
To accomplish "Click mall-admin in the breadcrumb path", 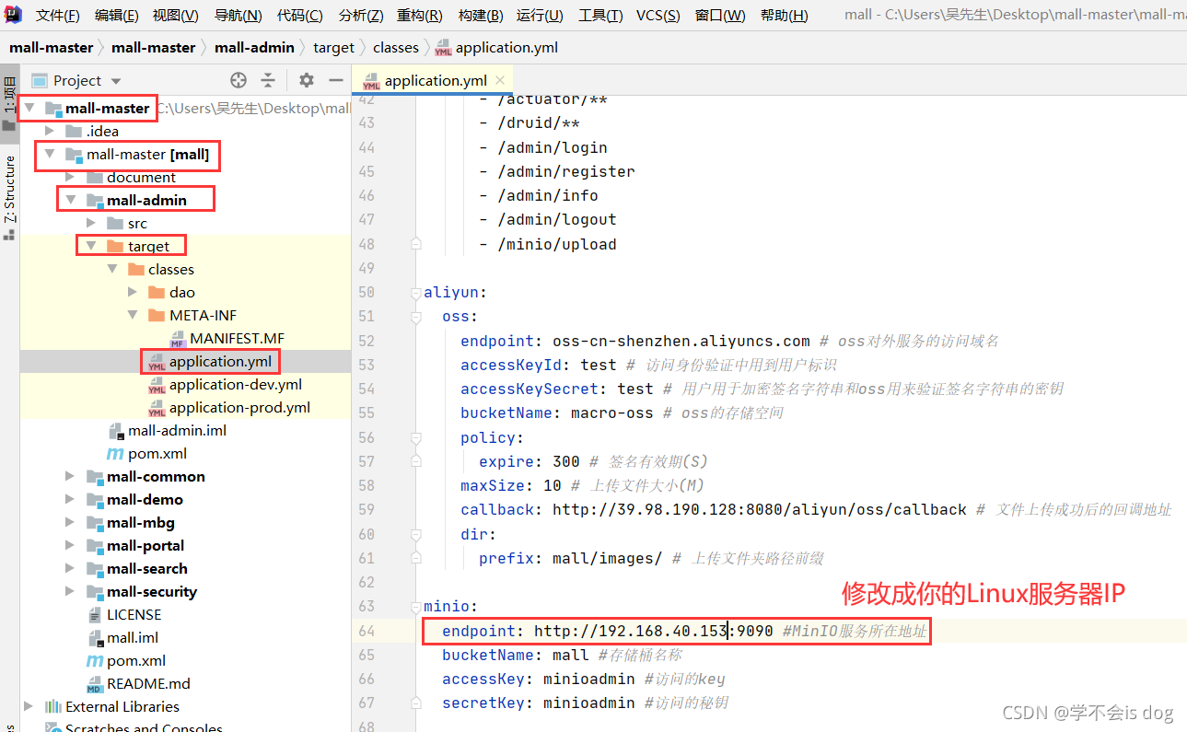I will (x=254, y=47).
